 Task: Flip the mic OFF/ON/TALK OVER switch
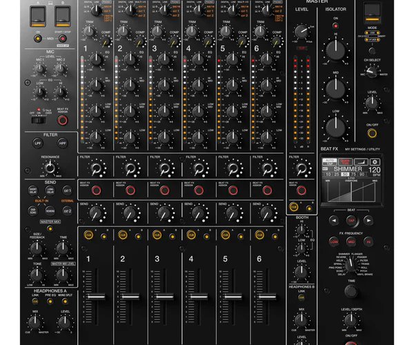click(39, 120)
